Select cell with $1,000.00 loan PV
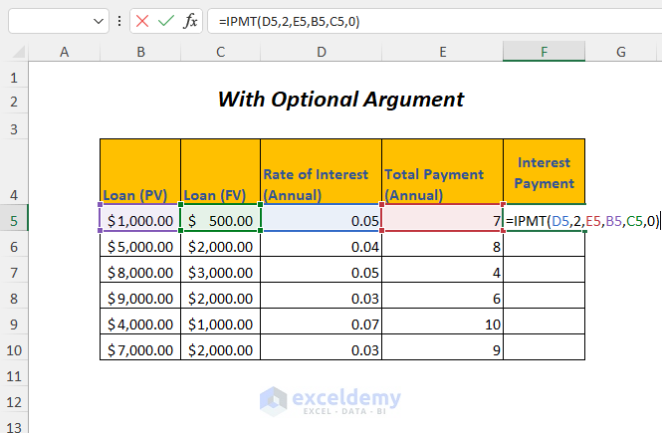 point(140,218)
